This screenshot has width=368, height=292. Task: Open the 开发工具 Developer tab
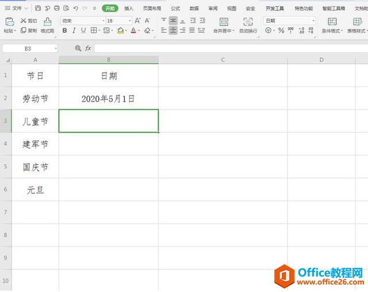(x=275, y=9)
